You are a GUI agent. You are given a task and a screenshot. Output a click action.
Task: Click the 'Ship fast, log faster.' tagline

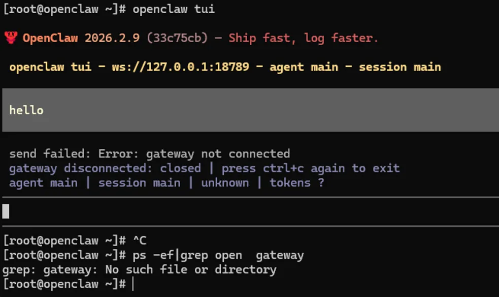click(303, 38)
